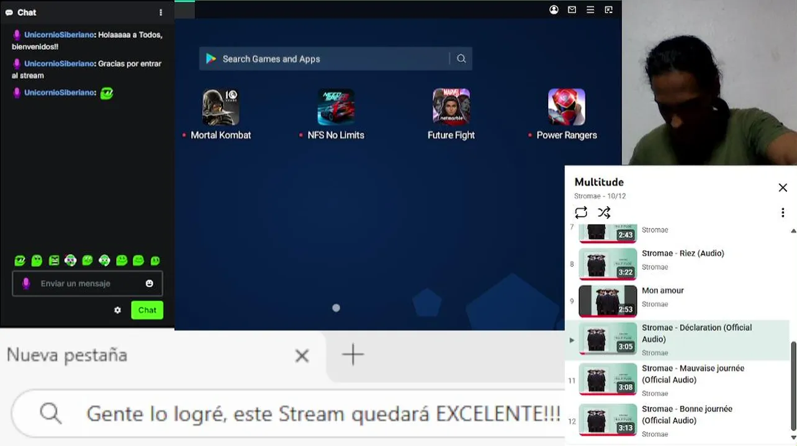Launch the NFS No Limits app icon

click(336, 107)
